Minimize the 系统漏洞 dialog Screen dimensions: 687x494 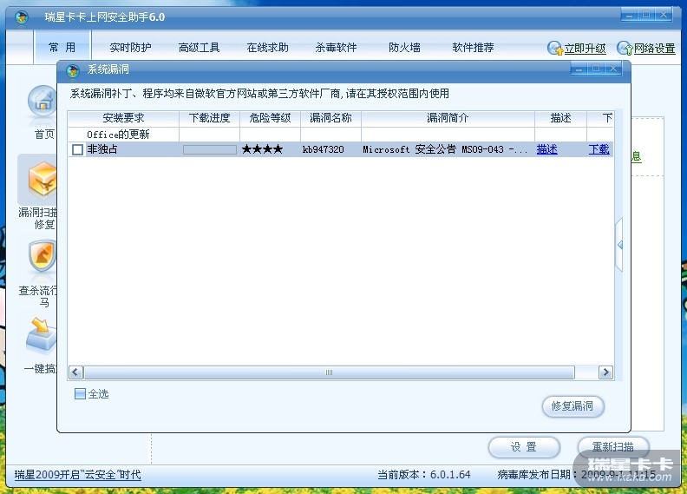tap(579, 69)
